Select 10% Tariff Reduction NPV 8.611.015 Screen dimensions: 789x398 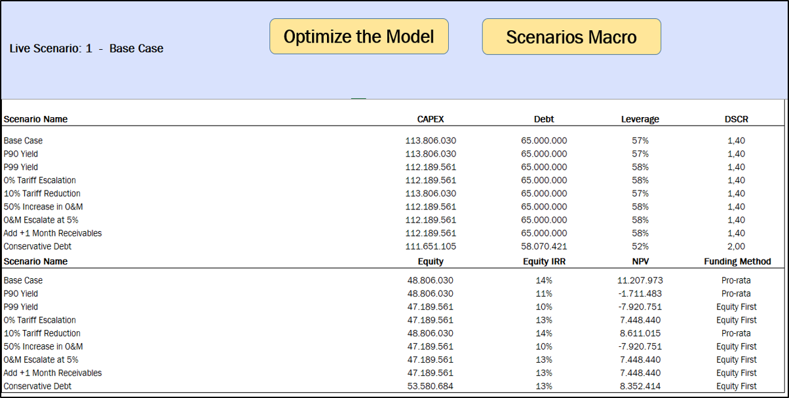pyautogui.click(x=640, y=333)
